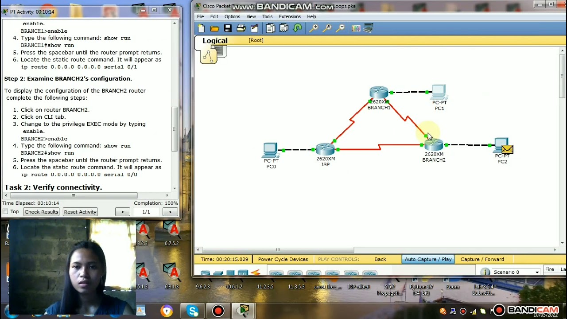Click the envelope PDU on PC2

pyautogui.click(x=508, y=149)
